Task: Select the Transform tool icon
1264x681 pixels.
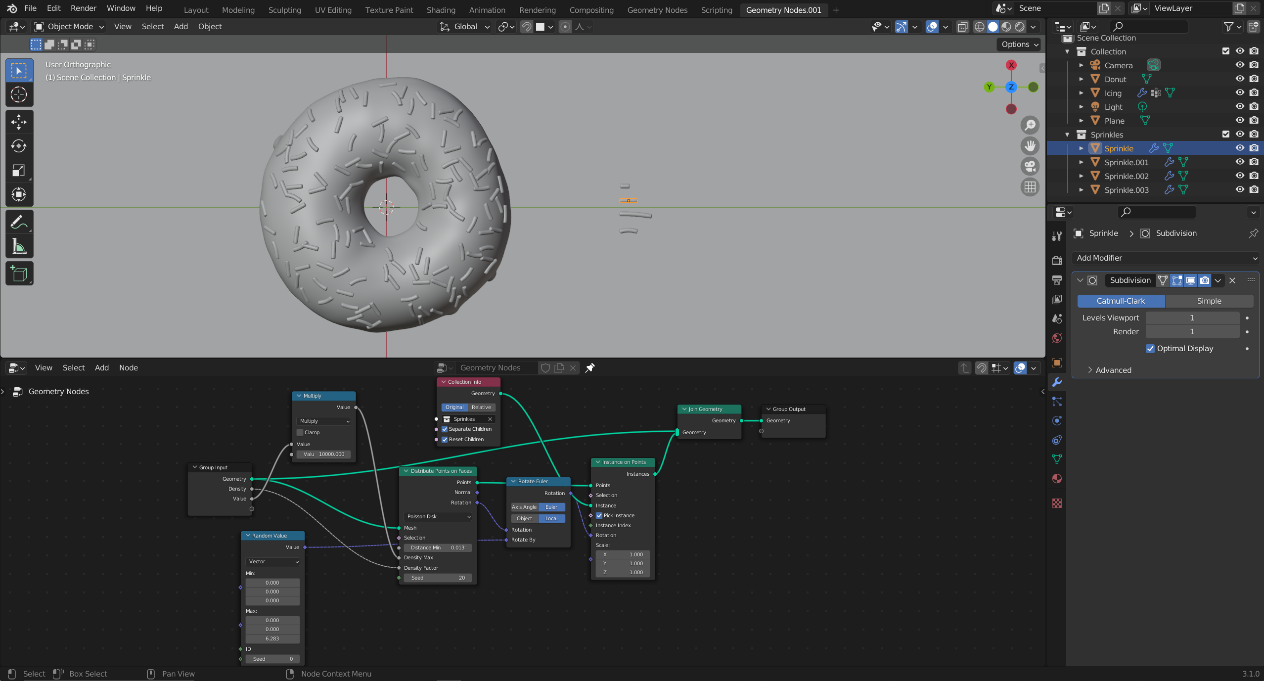Action: pyautogui.click(x=18, y=194)
